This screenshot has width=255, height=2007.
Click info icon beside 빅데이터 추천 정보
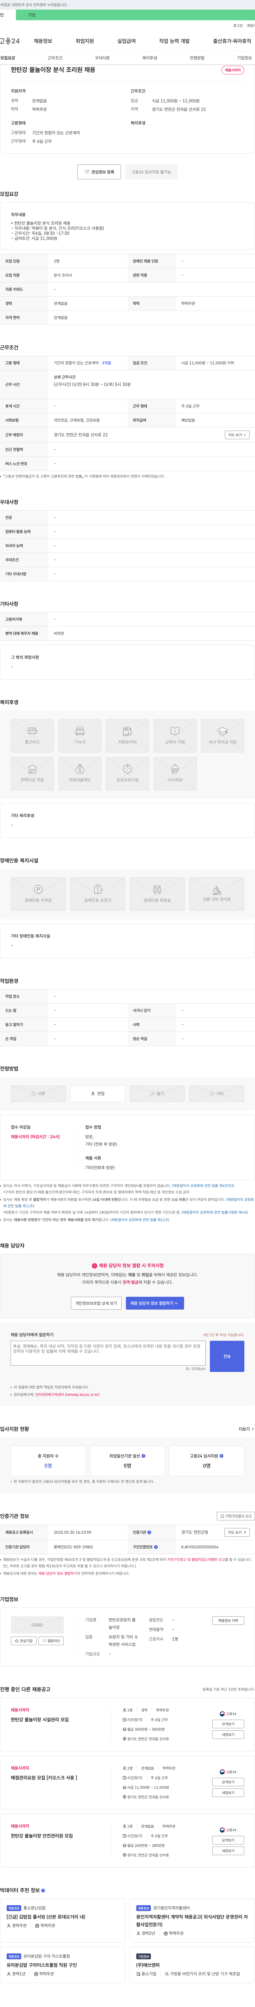43,1890
